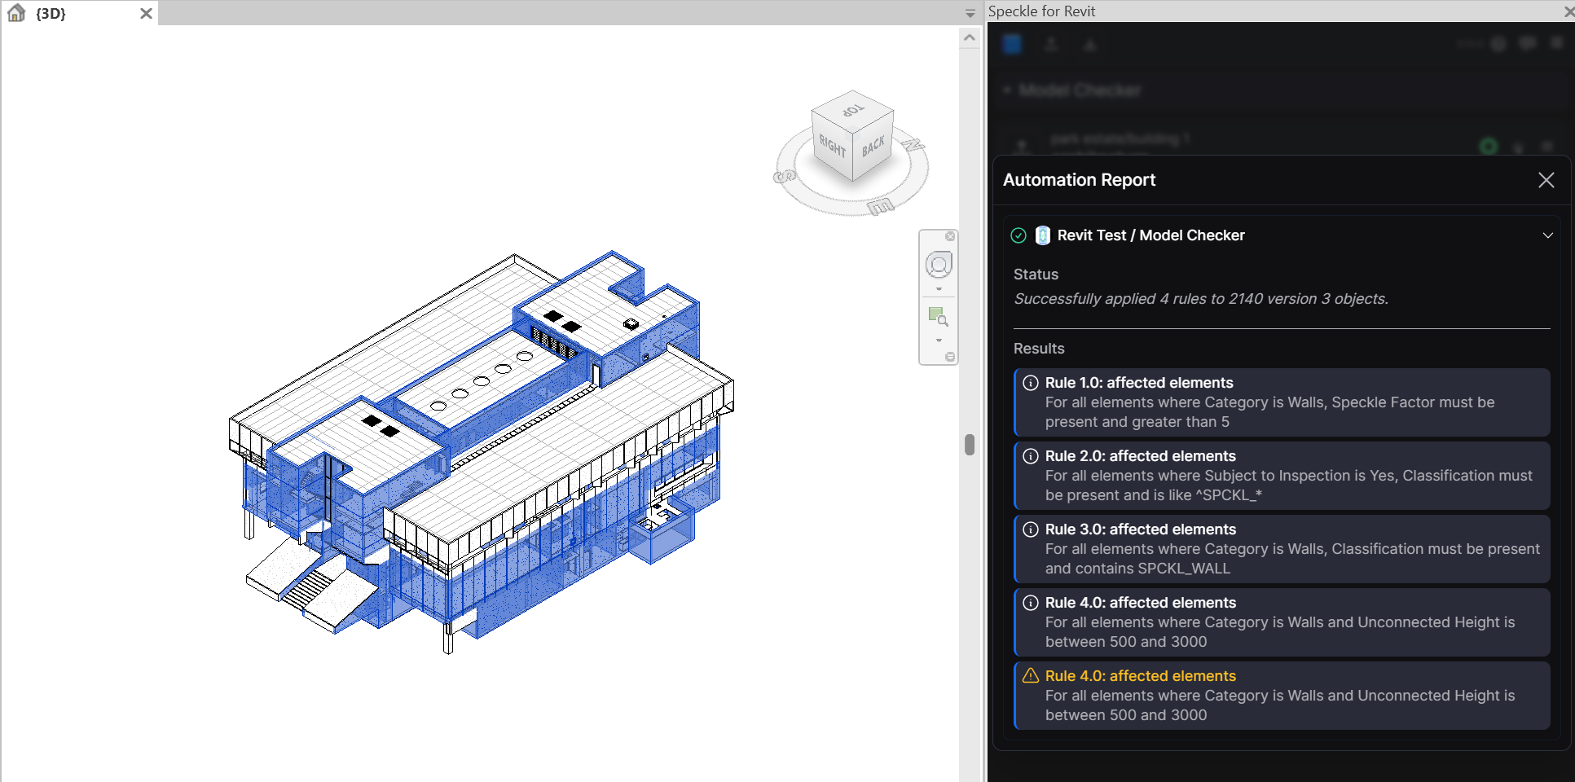The height and width of the screenshot is (782, 1575).
Task: Open the zoom options dropdown arrow
Action: pos(939,340)
